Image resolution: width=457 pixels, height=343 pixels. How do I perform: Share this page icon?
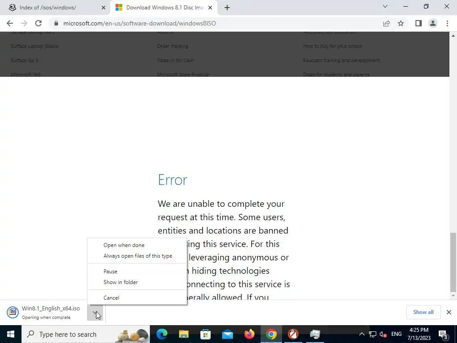[386, 23]
